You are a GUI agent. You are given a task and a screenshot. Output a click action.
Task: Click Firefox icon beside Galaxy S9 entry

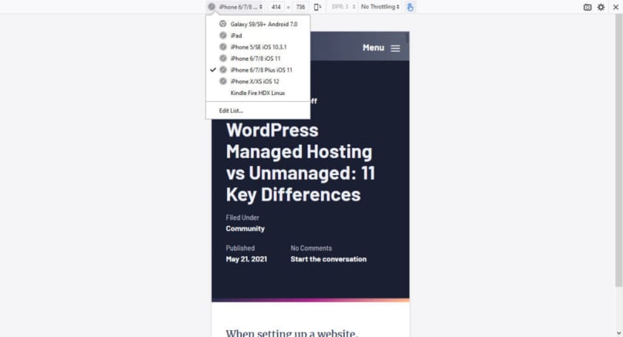coord(223,24)
